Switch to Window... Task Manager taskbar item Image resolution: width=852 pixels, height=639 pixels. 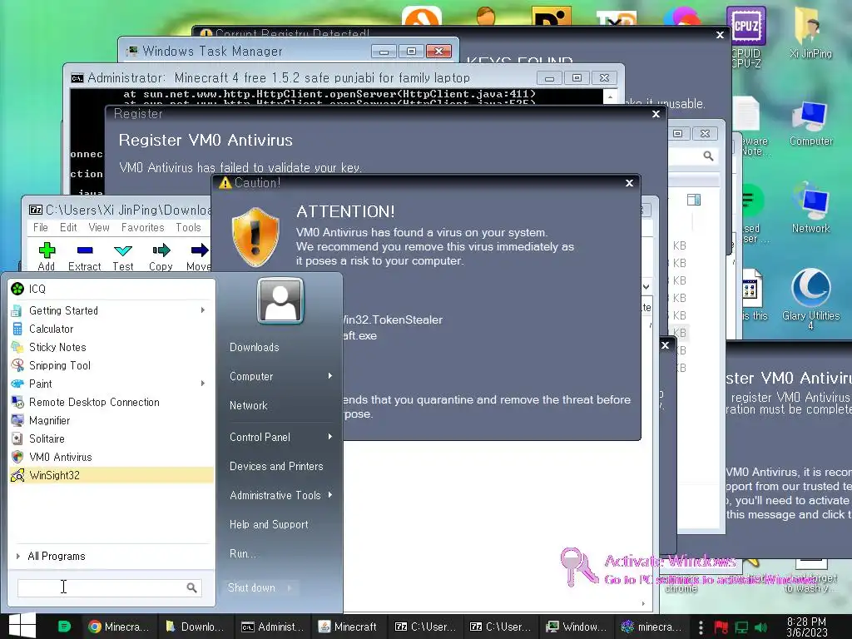click(577, 627)
